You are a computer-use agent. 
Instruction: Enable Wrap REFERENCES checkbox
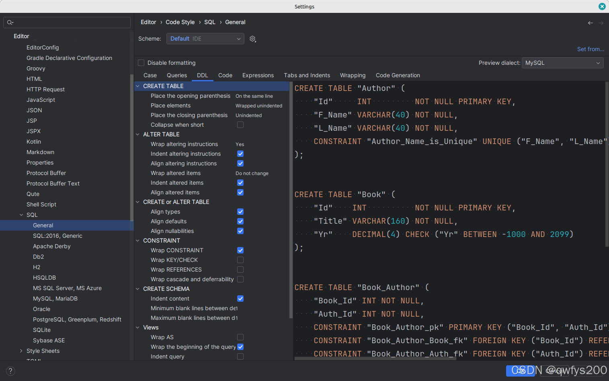[240, 270]
